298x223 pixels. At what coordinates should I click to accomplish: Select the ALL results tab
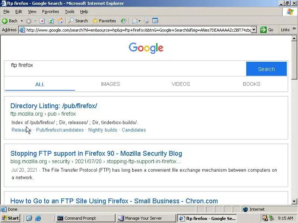click(x=40, y=84)
